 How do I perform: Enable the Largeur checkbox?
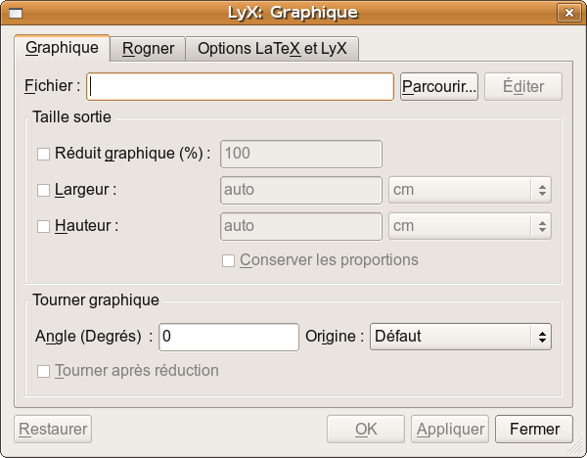[43, 190]
